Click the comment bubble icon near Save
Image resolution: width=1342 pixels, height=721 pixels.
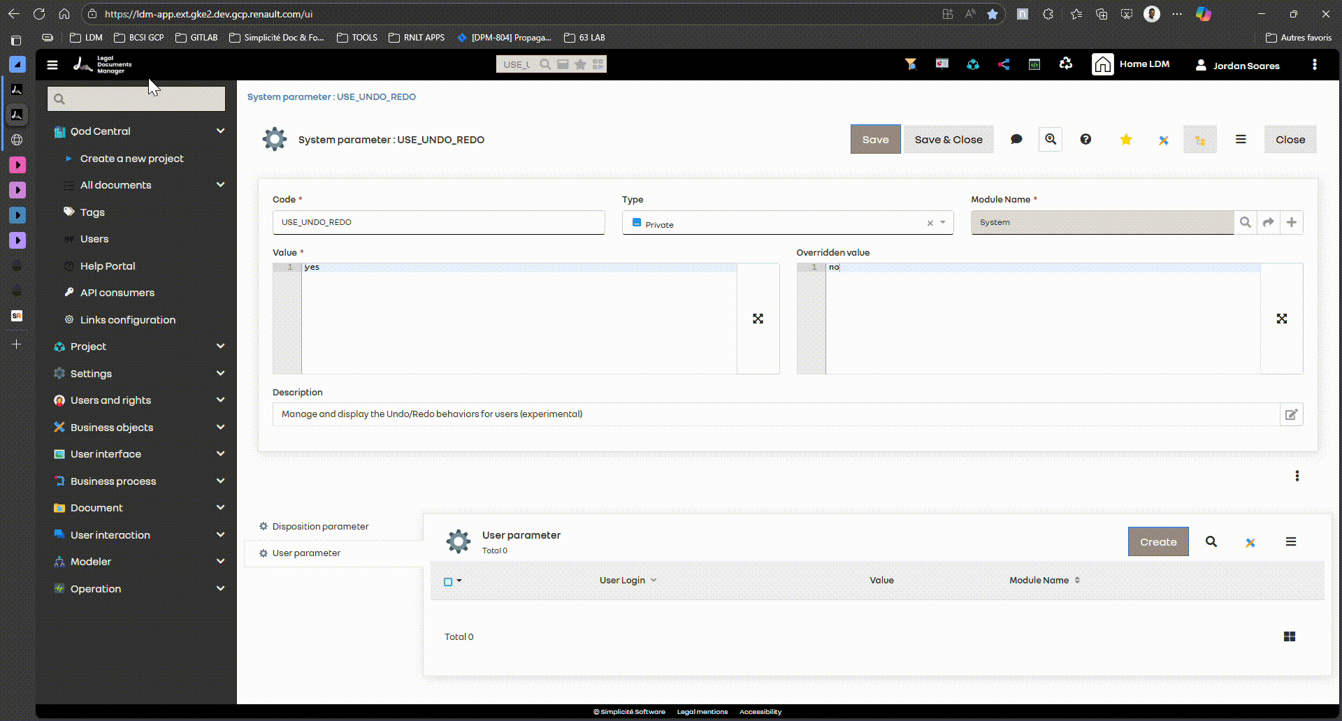click(x=1016, y=139)
